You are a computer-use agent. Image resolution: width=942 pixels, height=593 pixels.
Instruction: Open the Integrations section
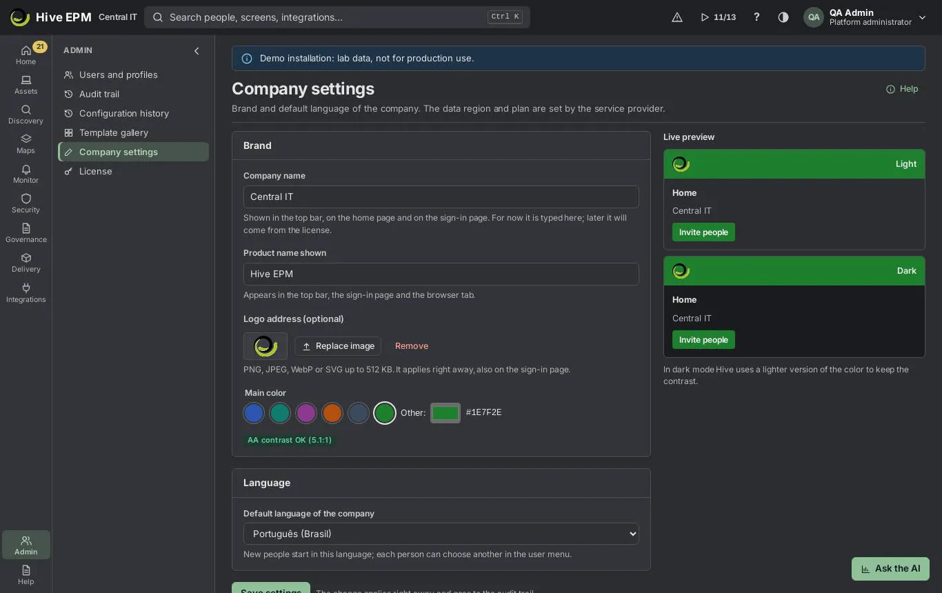tap(26, 293)
